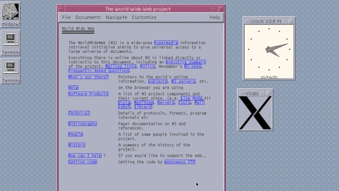Follow the Library link

(x=143, y=107)
